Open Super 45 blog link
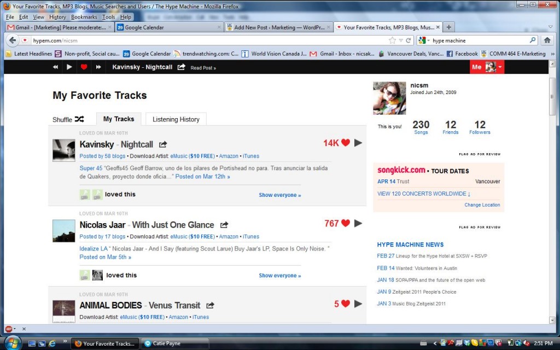 click(x=91, y=168)
